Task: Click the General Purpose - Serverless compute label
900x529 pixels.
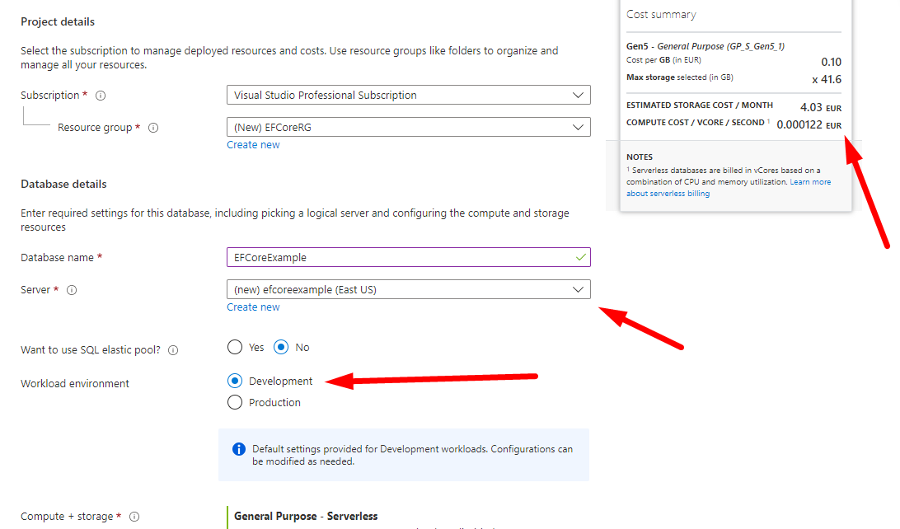Action: (306, 516)
